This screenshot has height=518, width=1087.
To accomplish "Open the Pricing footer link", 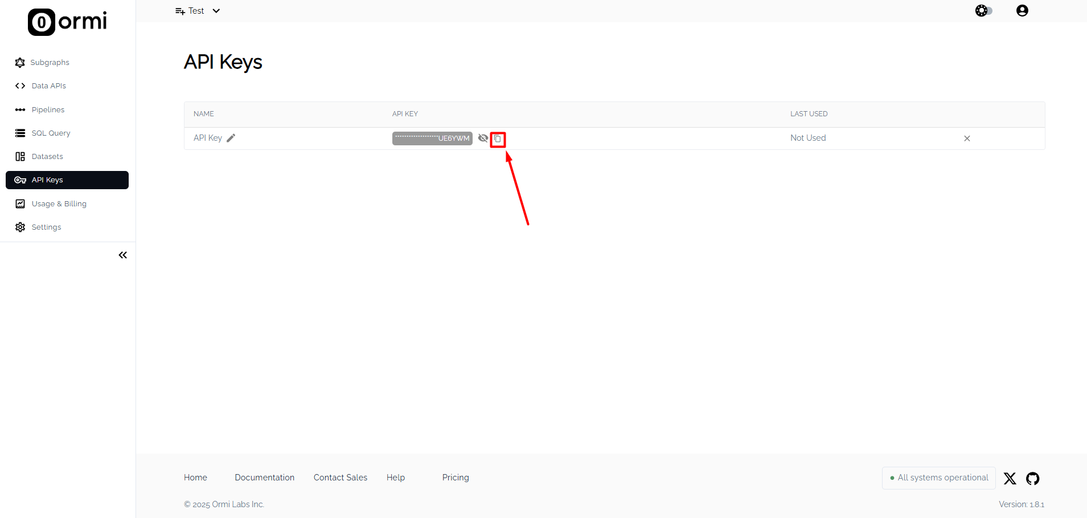I will pos(456,478).
